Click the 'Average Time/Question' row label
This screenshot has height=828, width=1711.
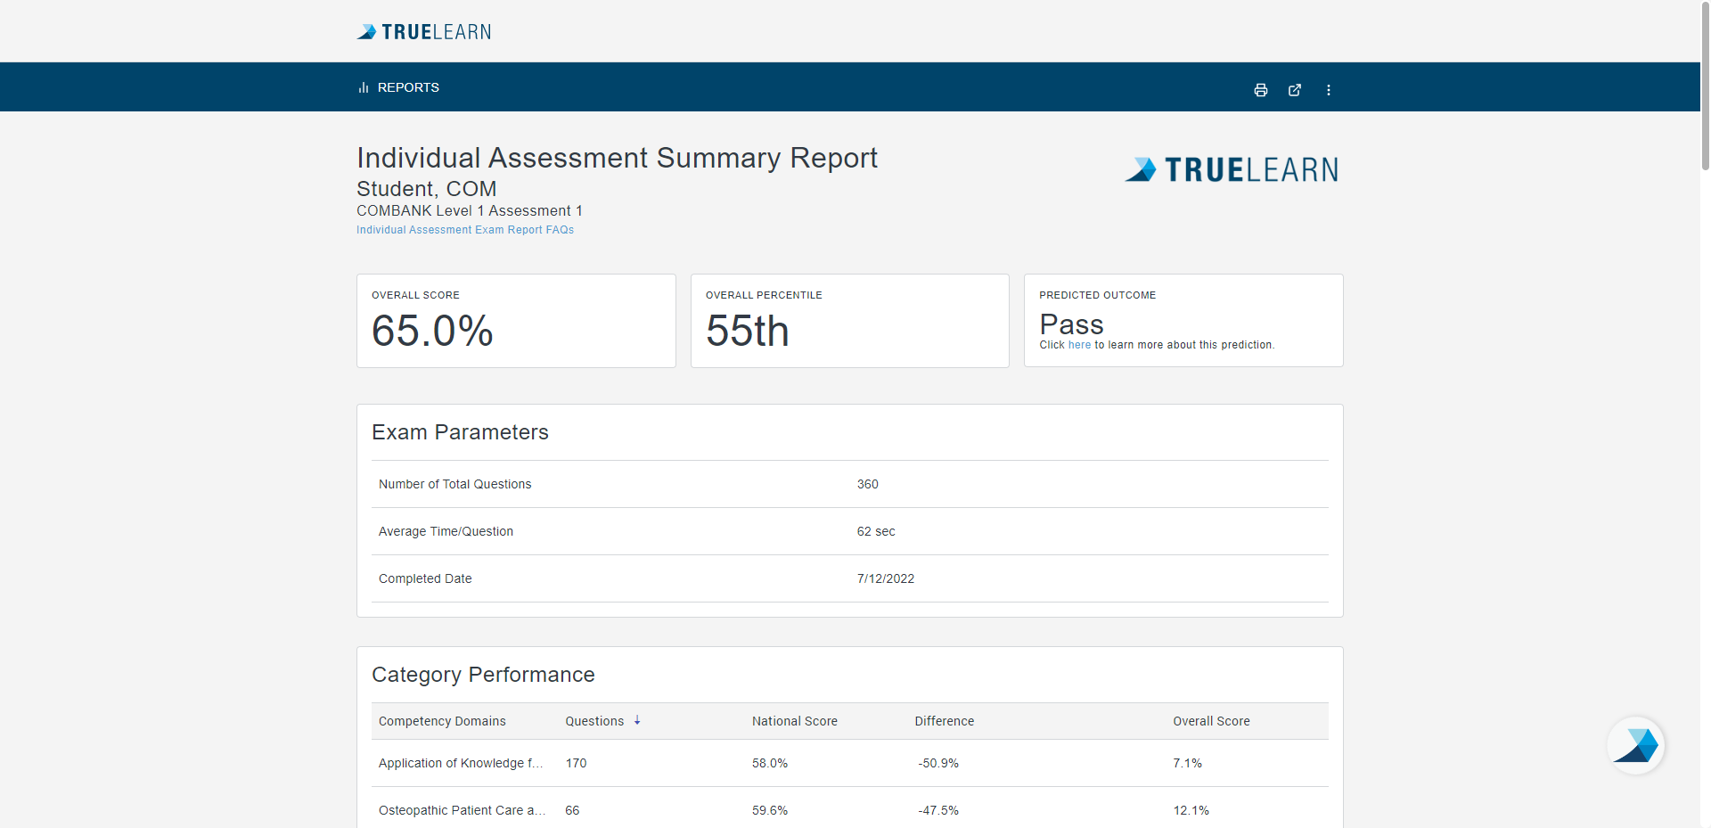coord(446,531)
